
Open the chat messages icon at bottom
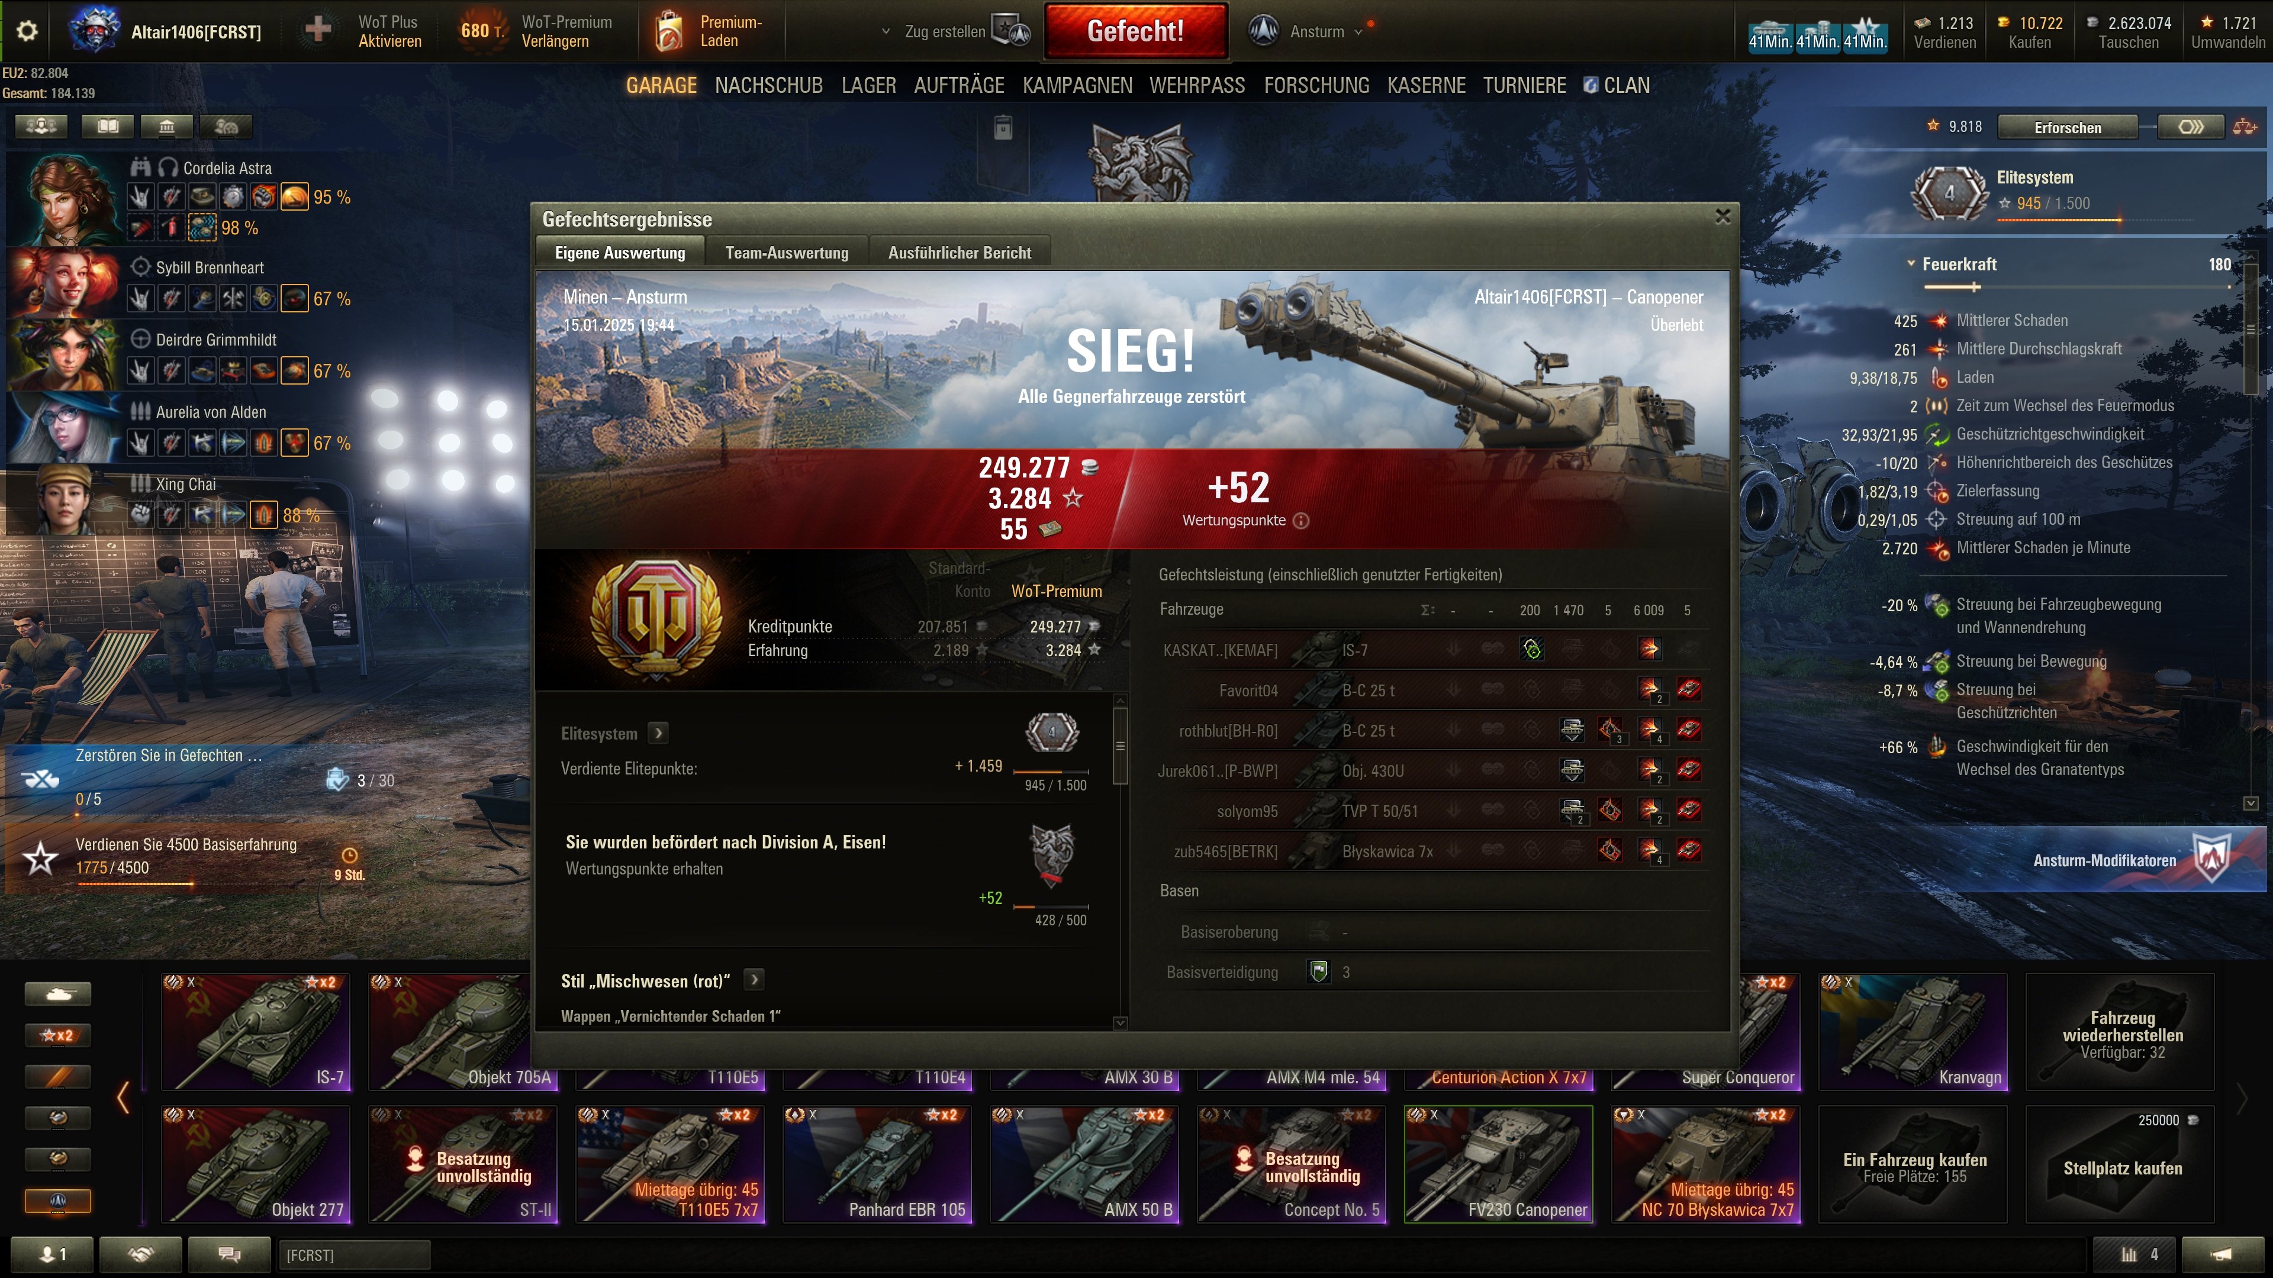[230, 1254]
